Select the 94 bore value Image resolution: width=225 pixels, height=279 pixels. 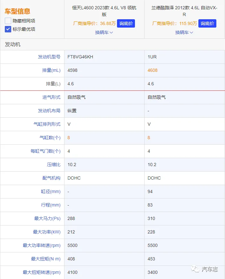click(150, 191)
